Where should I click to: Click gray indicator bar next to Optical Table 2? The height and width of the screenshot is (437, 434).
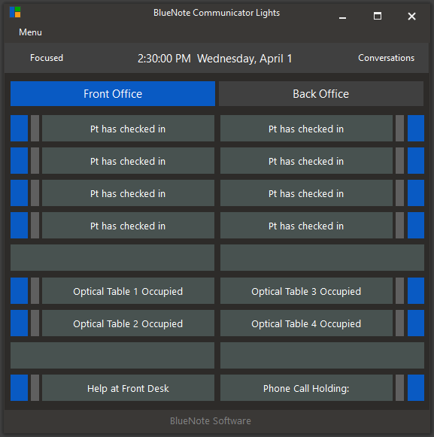tap(35, 323)
